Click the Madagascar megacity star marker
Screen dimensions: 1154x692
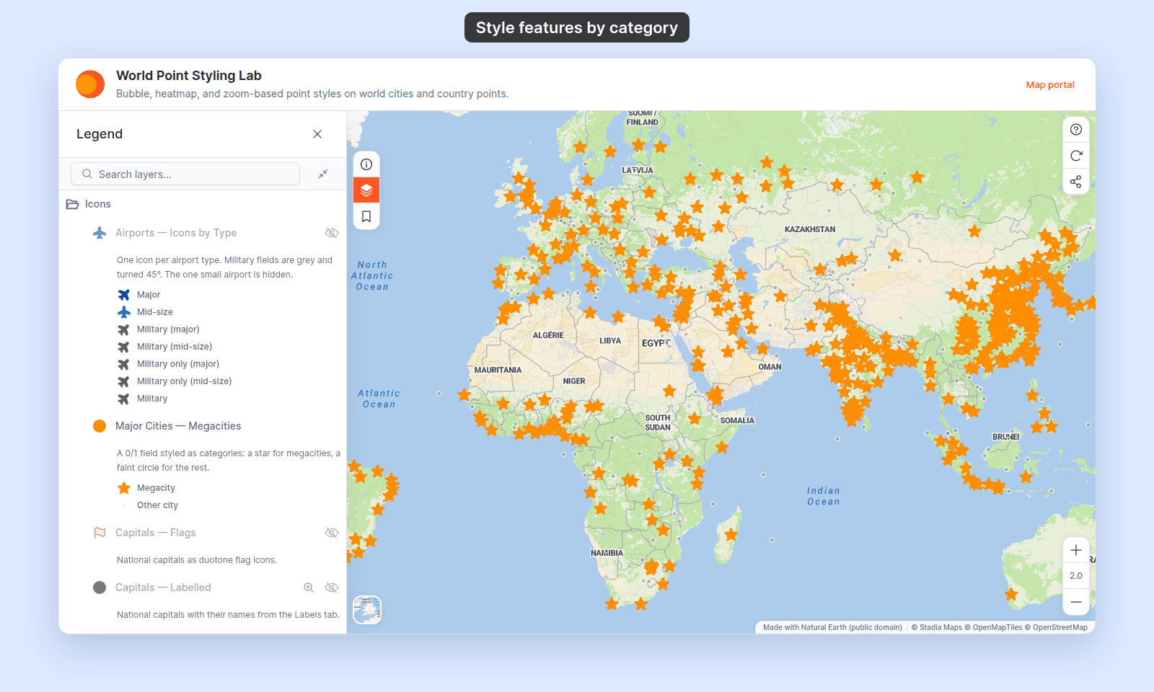click(x=731, y=535)
